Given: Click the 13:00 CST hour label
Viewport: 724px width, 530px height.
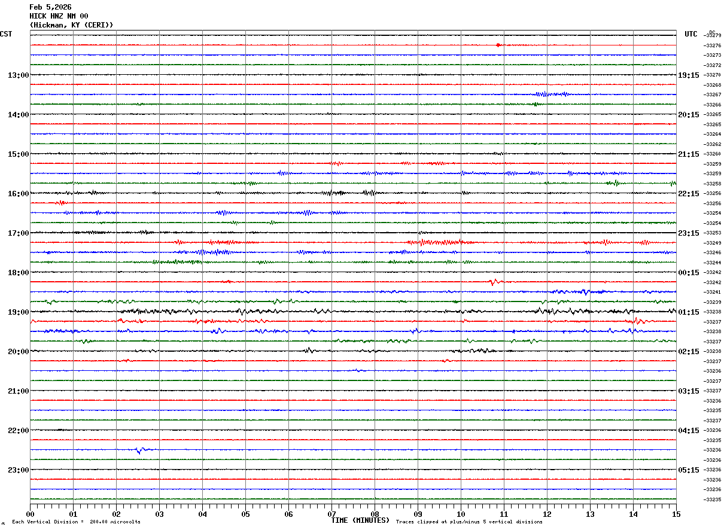Looking at the screenshot, I should pos(19,75).
